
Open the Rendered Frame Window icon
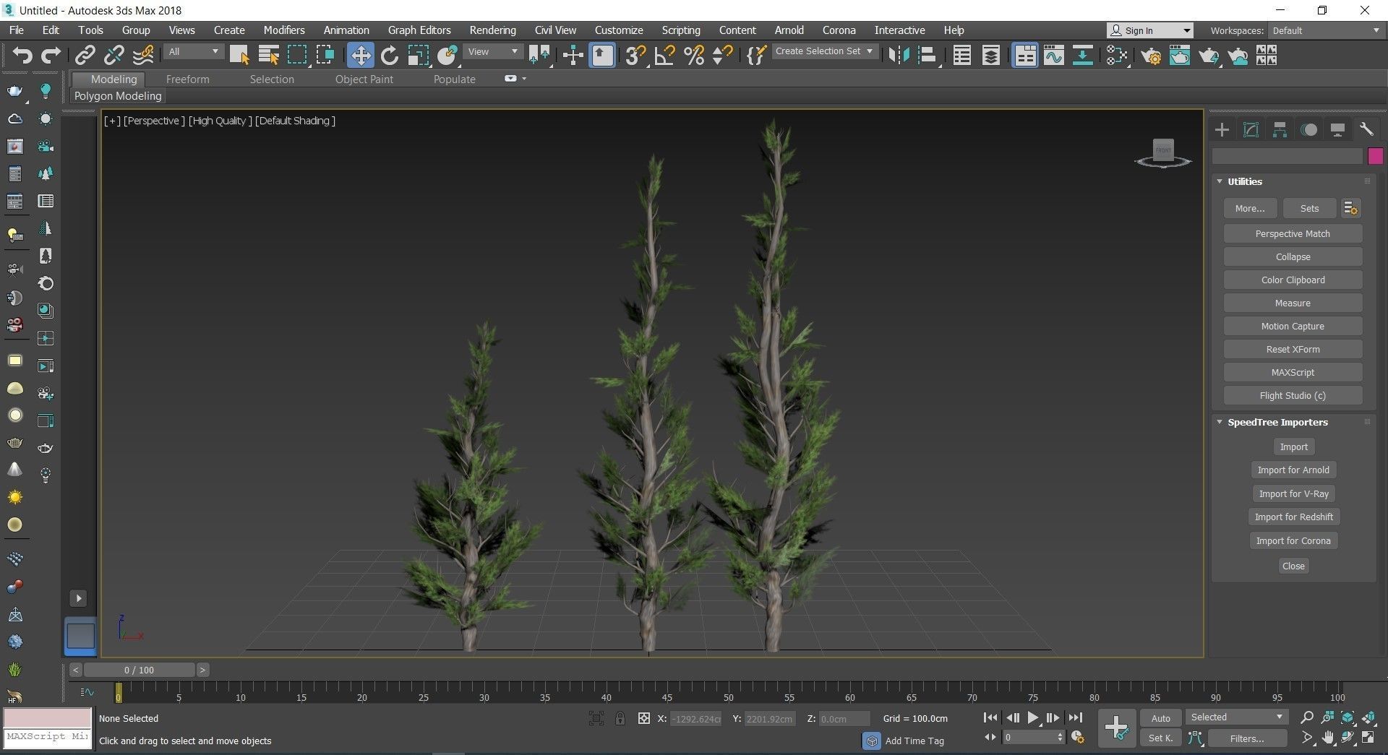tap(1180, 55)
